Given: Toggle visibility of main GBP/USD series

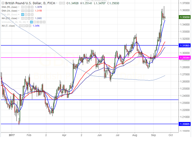Looking at the screenshot, I should click(x=60, y=3).
